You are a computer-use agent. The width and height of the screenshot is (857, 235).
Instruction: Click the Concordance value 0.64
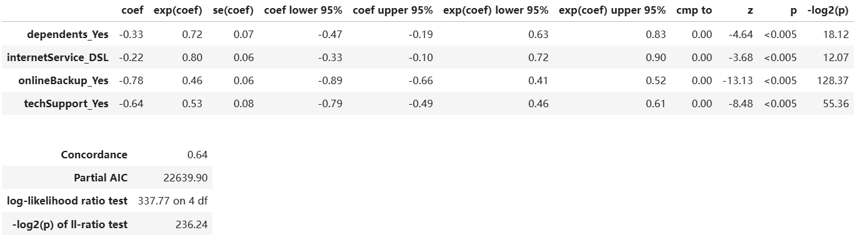(197, 155)
